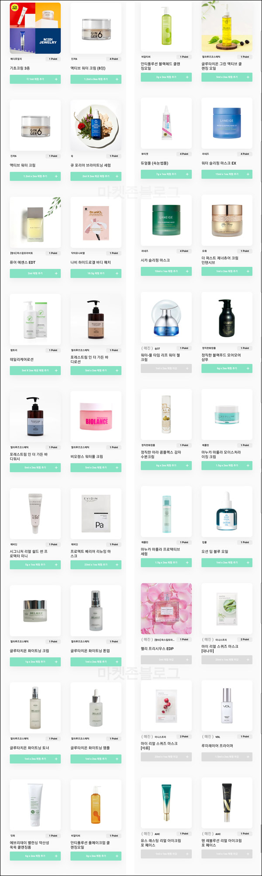Open the blue LANEIGE jar thumbnail

click(227, 123)
